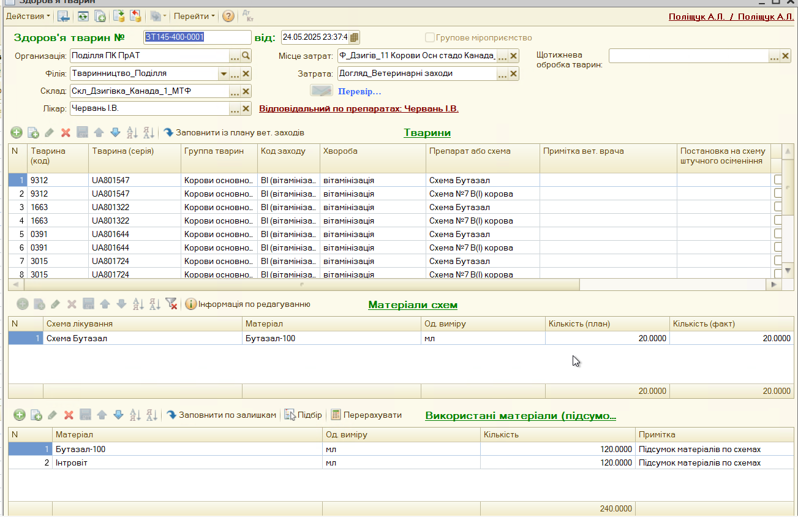This screenshot has width=798, height=517.
Task: Delete the selected row in Тварини table
Action: tap(66, 133)
